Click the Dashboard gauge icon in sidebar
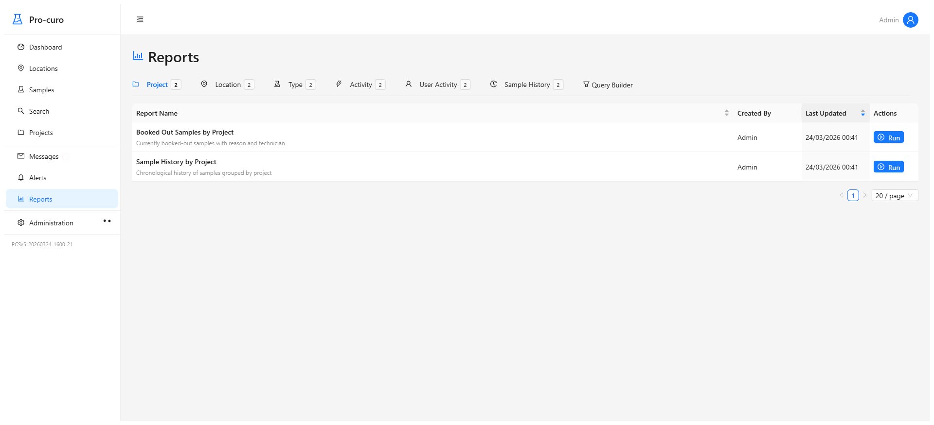The height and width of the screenshot is (425, 934). pos(21,47)
